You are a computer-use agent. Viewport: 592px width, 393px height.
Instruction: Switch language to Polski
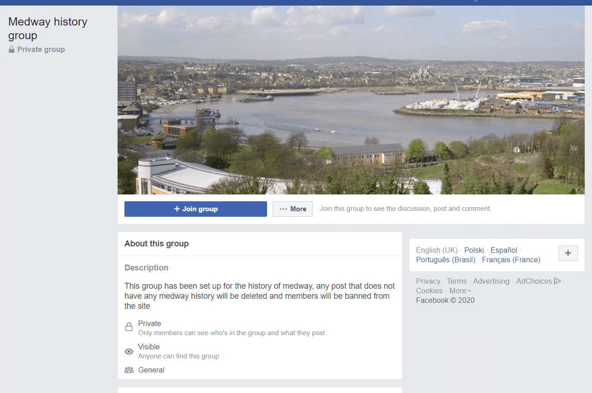[x=474, y=250]
